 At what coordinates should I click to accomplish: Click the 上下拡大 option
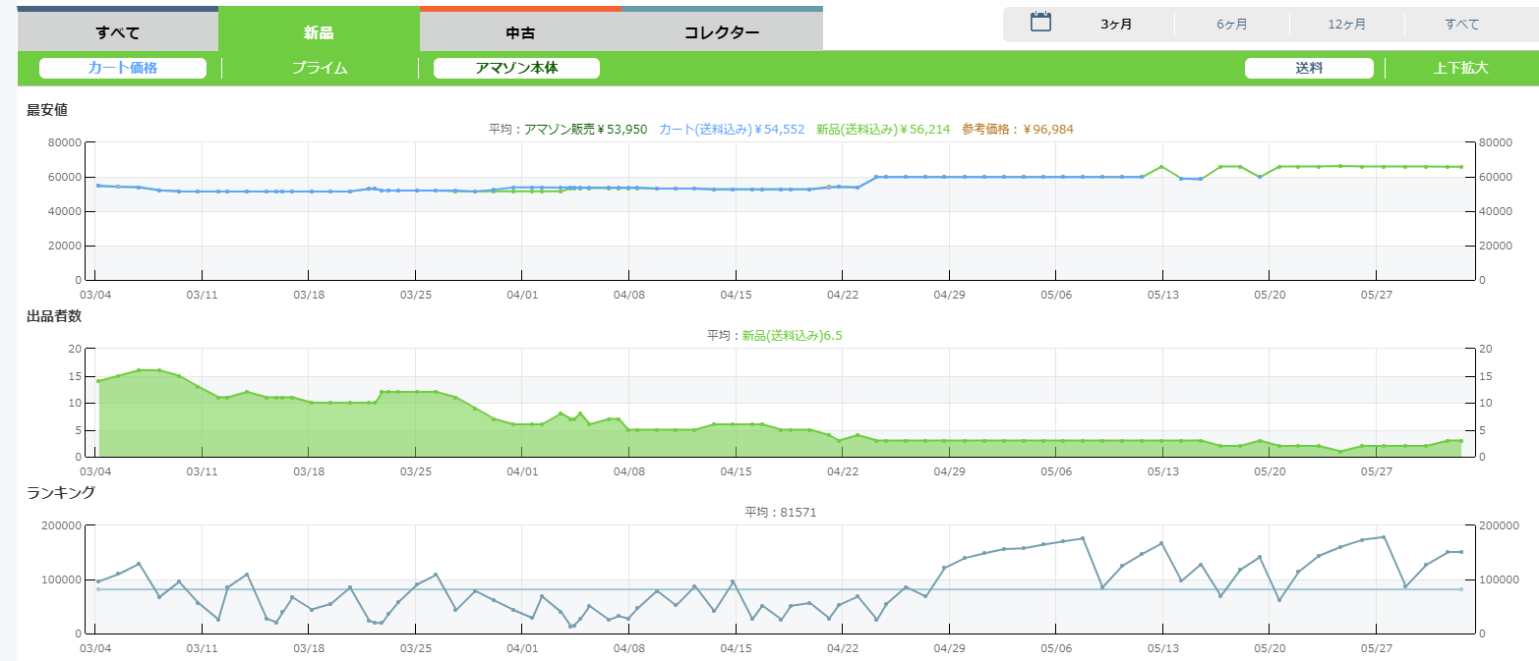(x=1460, y=68)
